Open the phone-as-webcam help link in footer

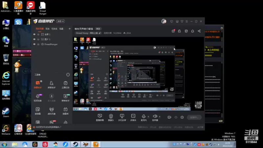[49, 127]
